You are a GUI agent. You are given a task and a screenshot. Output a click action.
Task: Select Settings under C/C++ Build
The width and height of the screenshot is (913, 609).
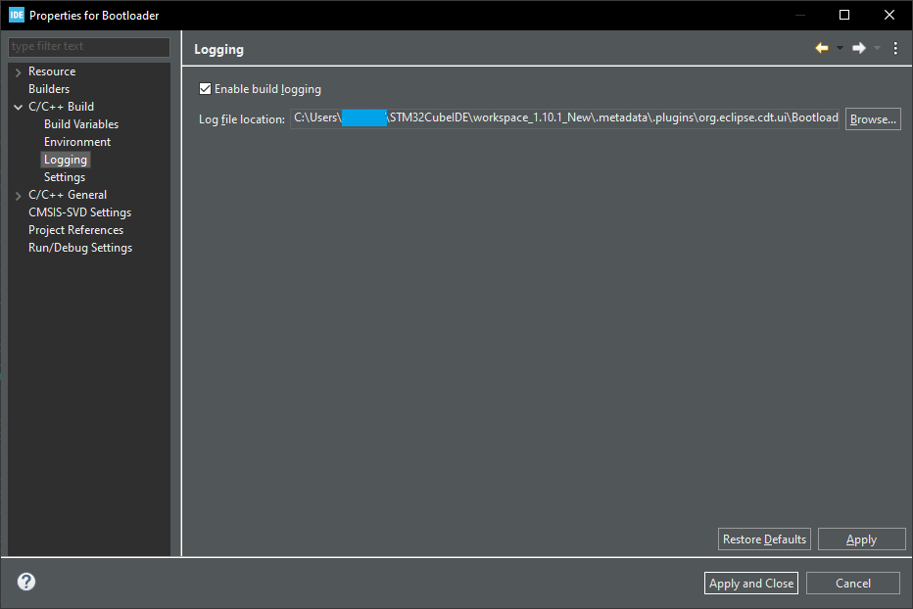tap(64, 177)
